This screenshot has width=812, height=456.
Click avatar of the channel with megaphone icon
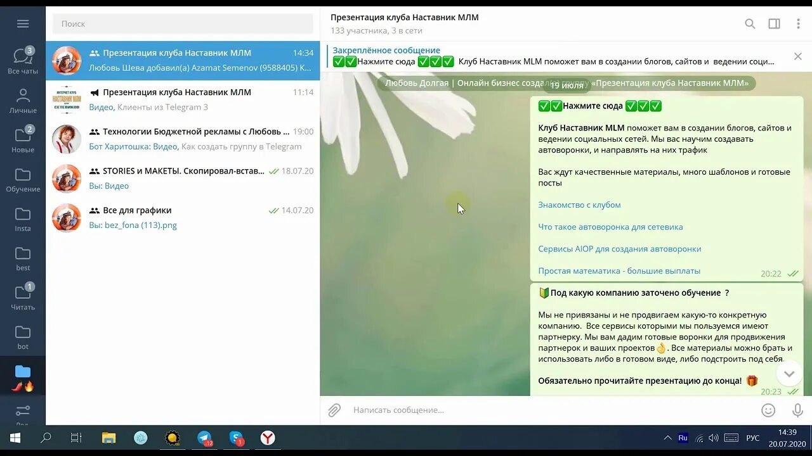pos(67,100)
